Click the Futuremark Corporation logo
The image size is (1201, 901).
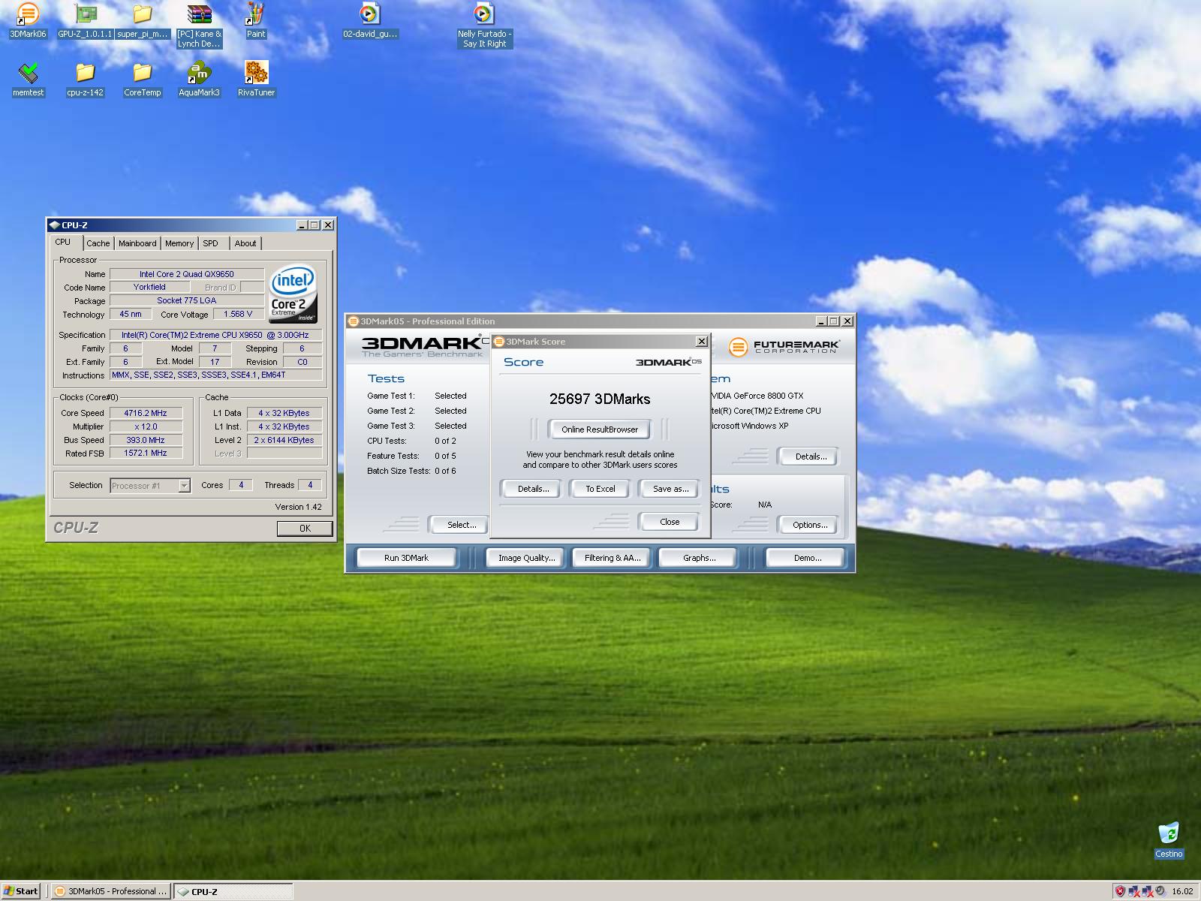[x=784, y=347]
